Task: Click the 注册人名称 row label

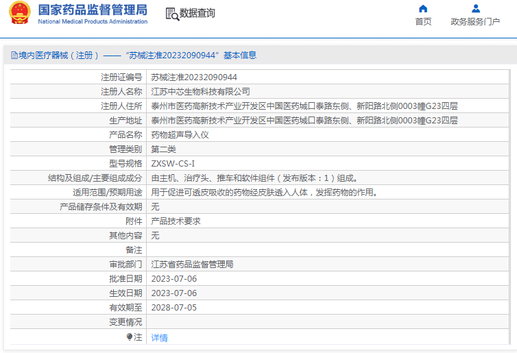Action: pyautogui.click(x=121, y=92)
